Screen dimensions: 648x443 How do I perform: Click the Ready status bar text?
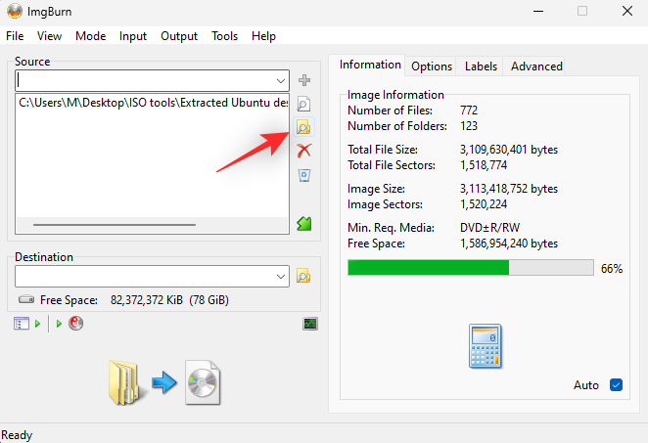[17, 435]
